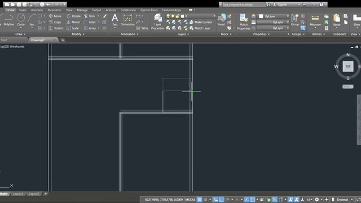Toggle dynamic input in status bar
Viewport: 361px width, 203px height.
point(215,200)
